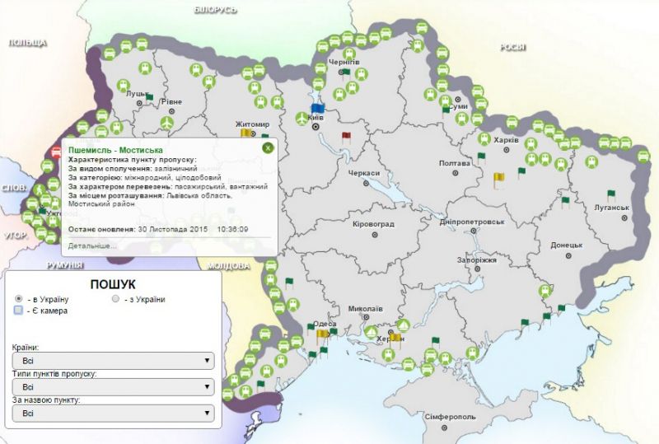Close the Пшемисль - Мостиська info popup
659x444 pixels.
click(x=268, y=147)
